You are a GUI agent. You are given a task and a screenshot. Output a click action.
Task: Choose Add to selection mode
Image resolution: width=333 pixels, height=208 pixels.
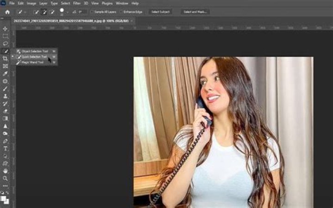(x=44, y=12)
